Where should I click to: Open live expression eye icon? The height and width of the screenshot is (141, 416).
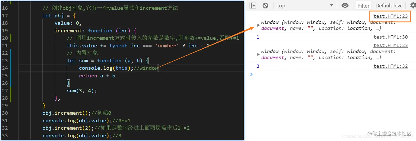pos(345,5)
